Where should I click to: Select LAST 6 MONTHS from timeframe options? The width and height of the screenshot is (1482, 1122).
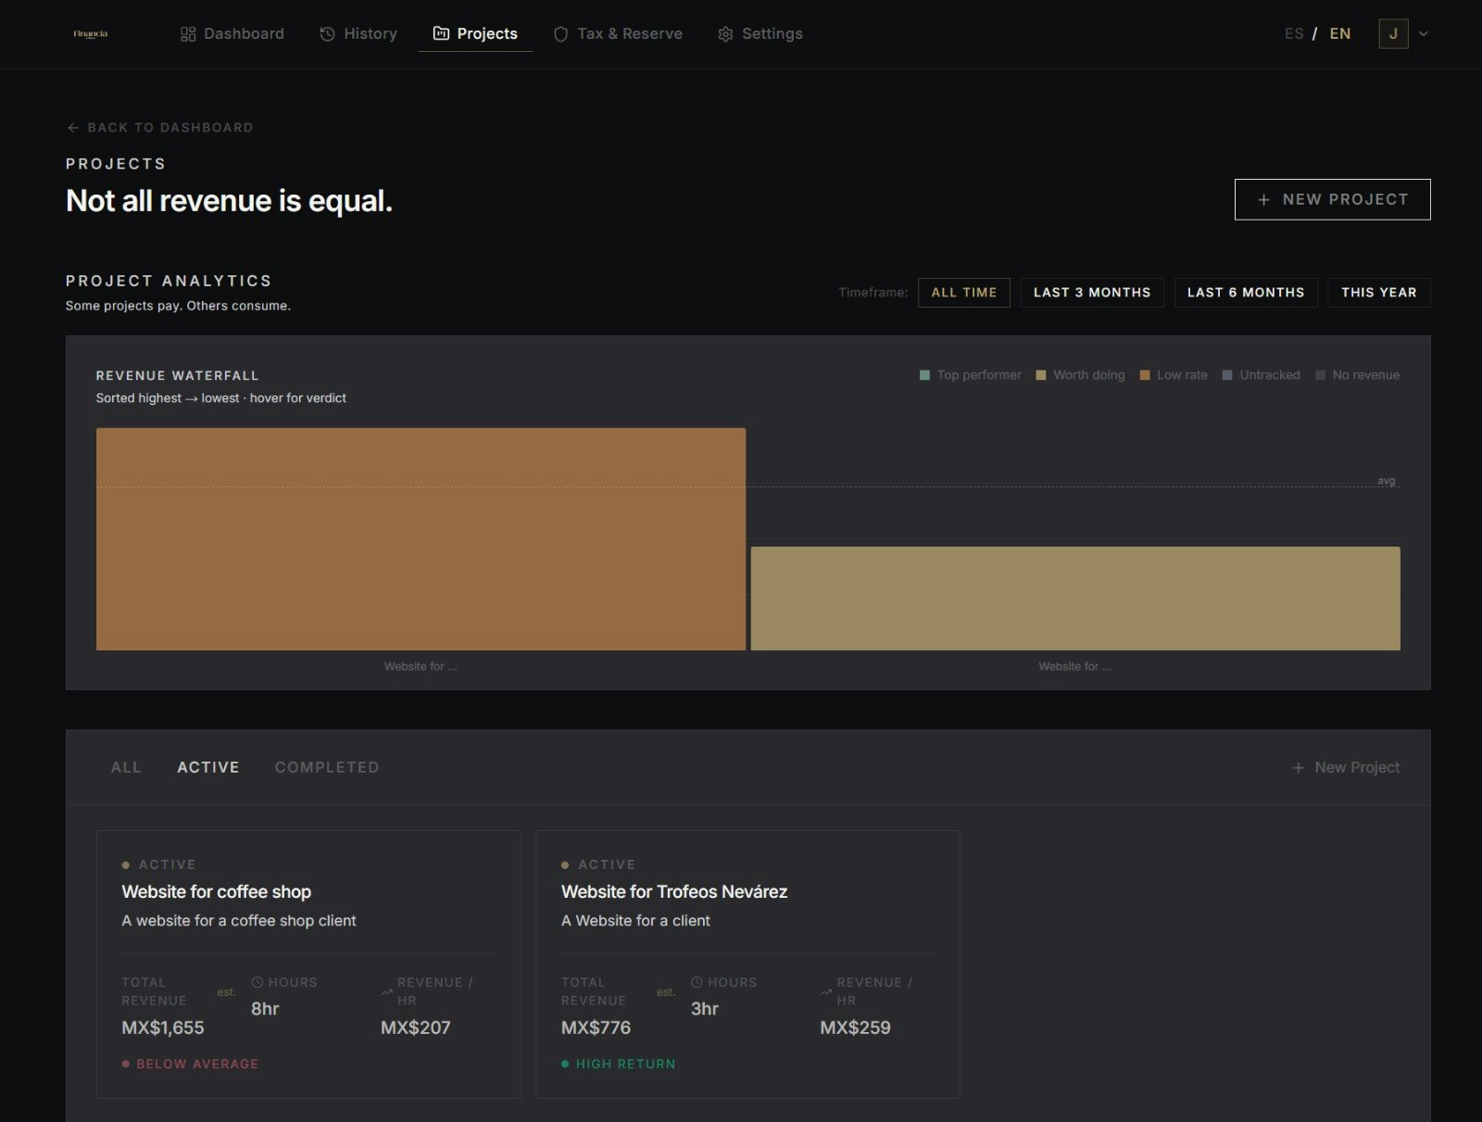coord(1245,292)
